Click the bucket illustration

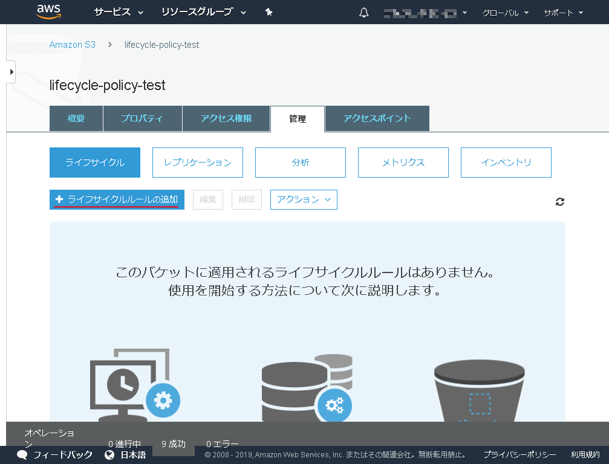point(479,391)
